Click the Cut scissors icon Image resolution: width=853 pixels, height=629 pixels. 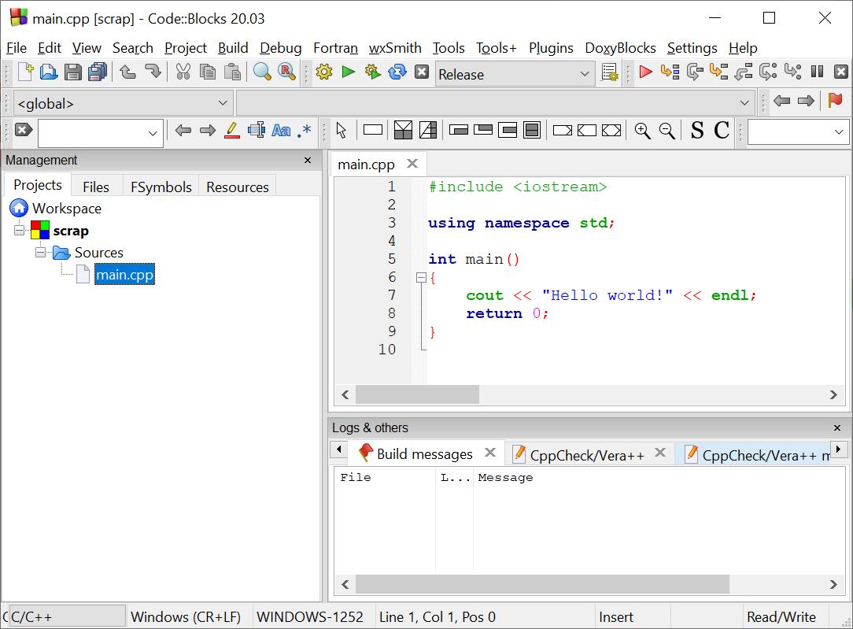coord(183,72)
